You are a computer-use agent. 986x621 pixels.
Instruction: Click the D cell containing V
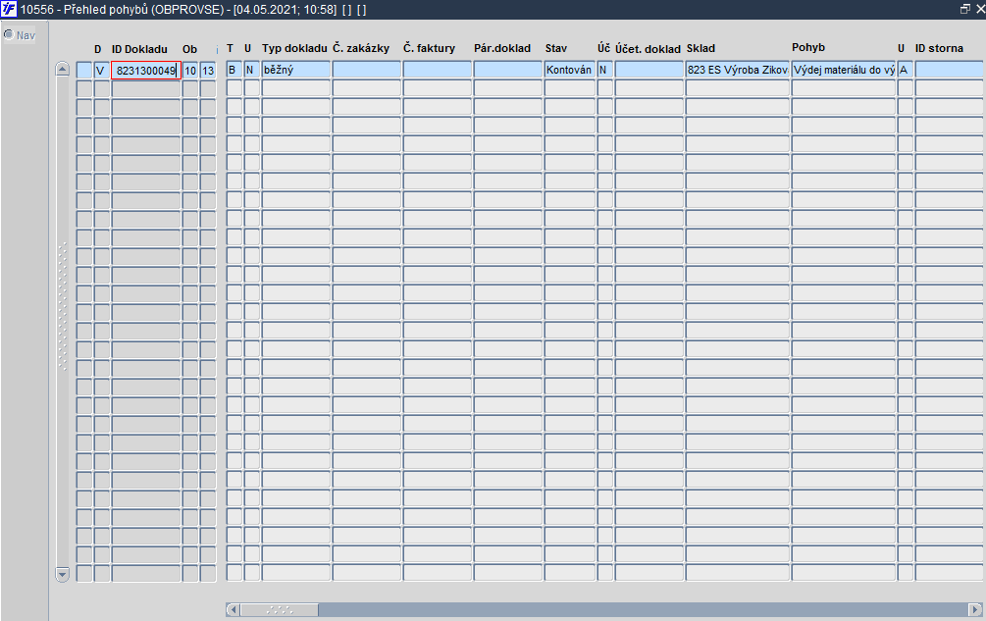pyautogui.click(x=101, y=71)
